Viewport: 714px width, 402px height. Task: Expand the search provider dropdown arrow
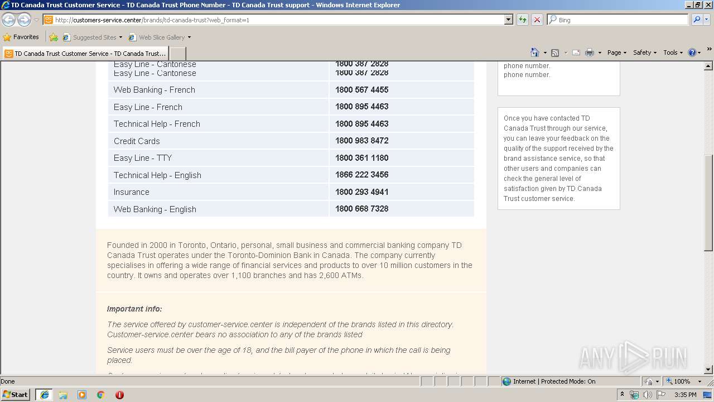(707, 20)
